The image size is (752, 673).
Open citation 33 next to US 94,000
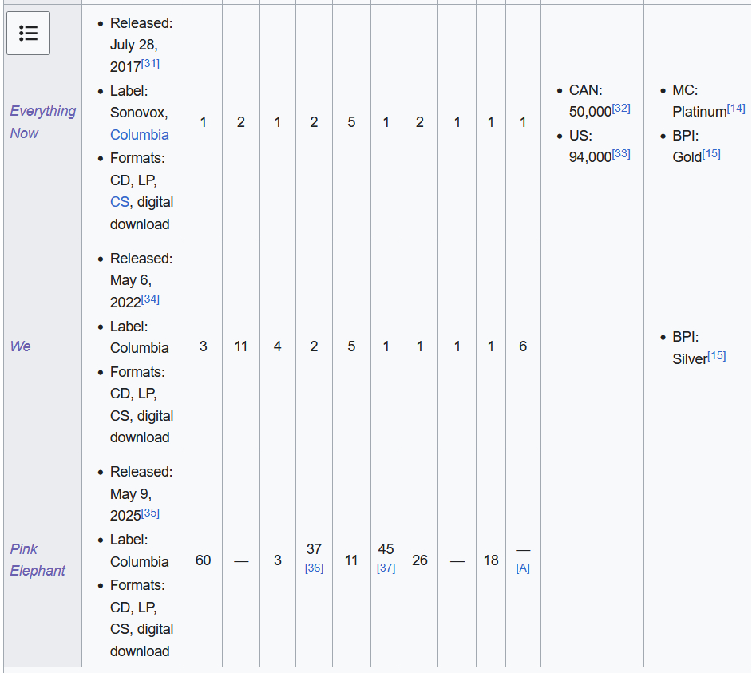[x=621, y=154]
